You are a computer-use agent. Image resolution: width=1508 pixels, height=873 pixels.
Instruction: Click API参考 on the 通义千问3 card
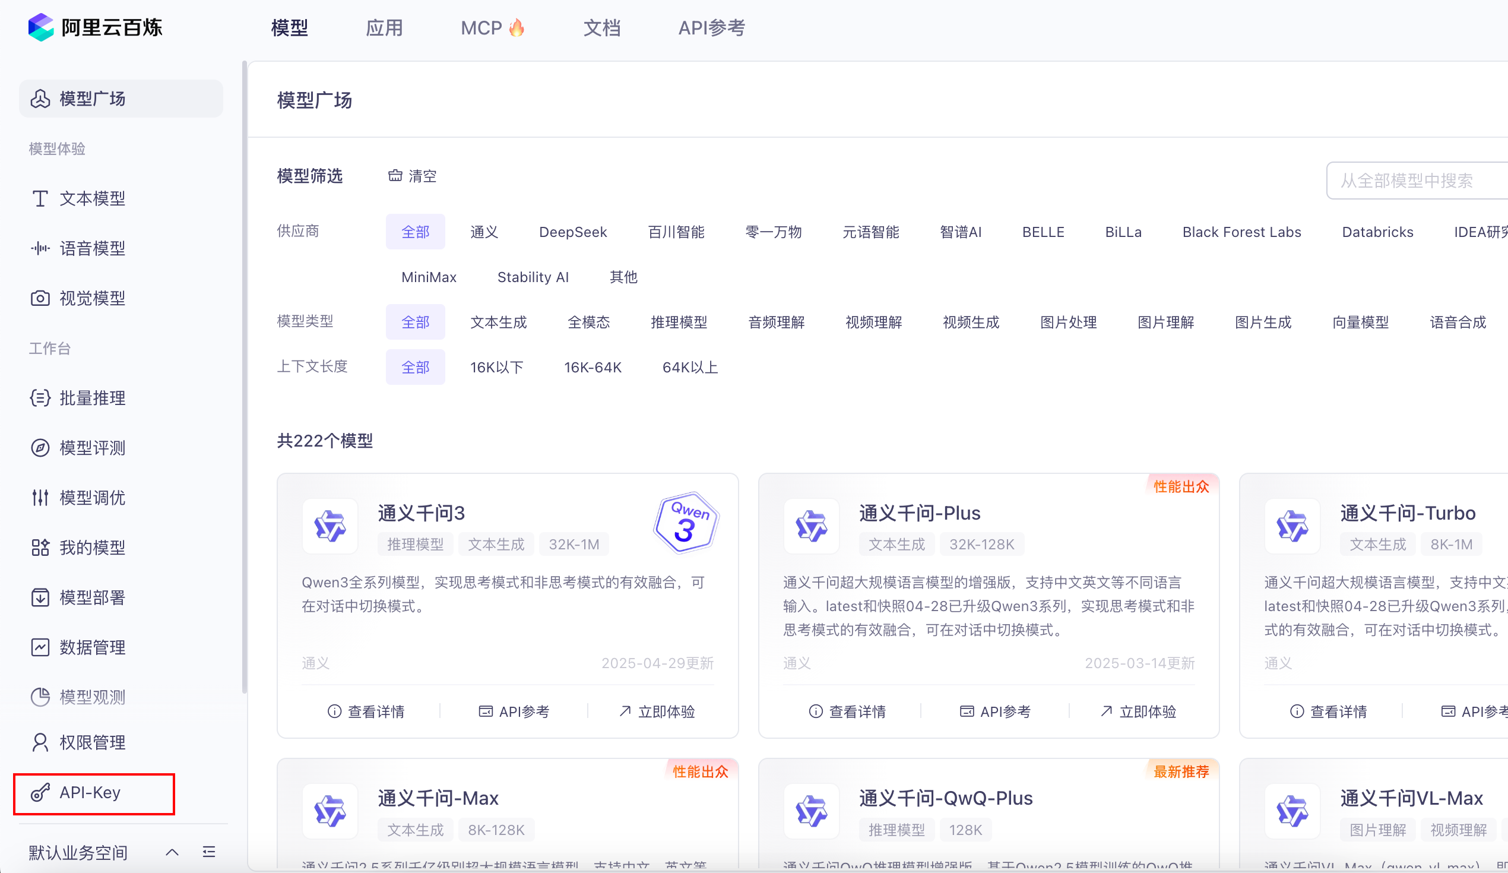click(514, 711)
